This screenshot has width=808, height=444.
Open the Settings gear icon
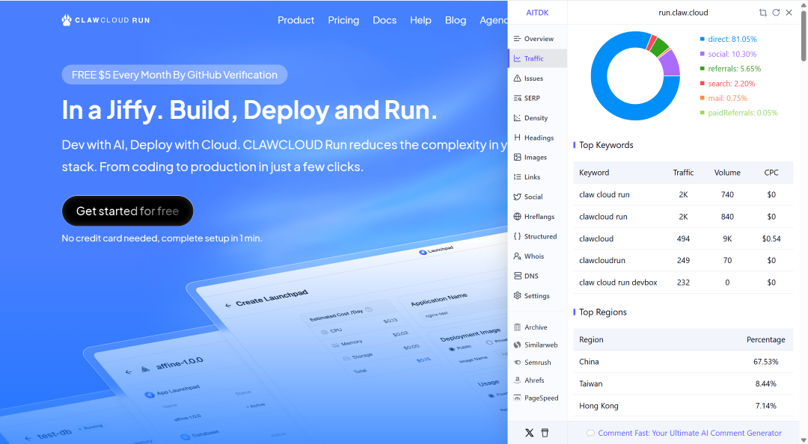517,296
